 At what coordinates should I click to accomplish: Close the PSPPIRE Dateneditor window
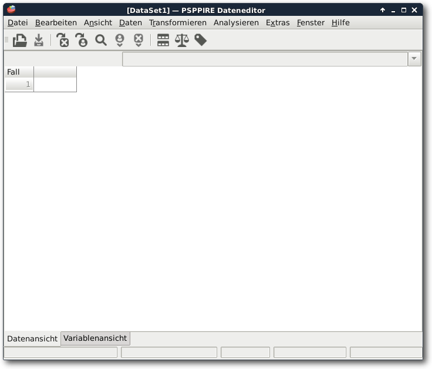414,10
